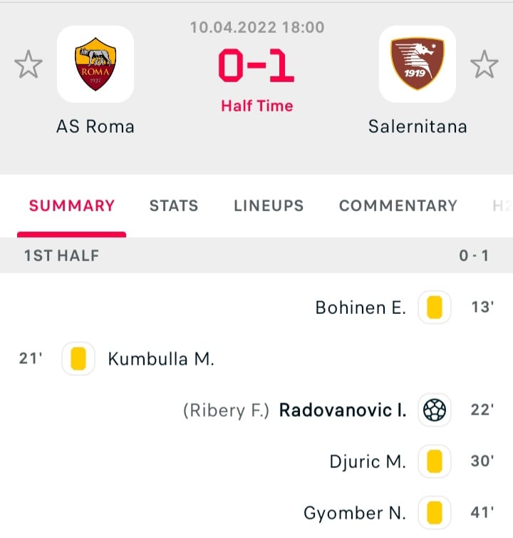The image size is (513, 538).
Task: Open the partially visible H2H tab
Action: pos(502,206)
